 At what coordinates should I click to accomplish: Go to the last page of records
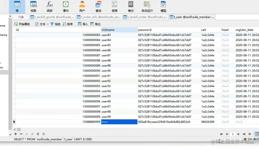tap(244, 134)
